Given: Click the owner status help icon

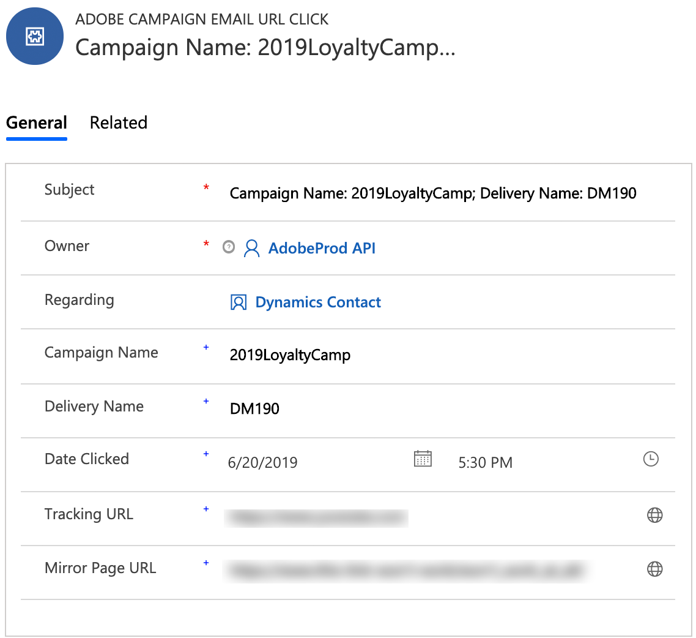Looking at the screenshot, I should pos(229,247).
